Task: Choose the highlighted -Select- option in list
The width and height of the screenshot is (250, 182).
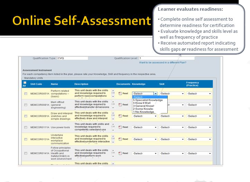Action: pos(150,97)
